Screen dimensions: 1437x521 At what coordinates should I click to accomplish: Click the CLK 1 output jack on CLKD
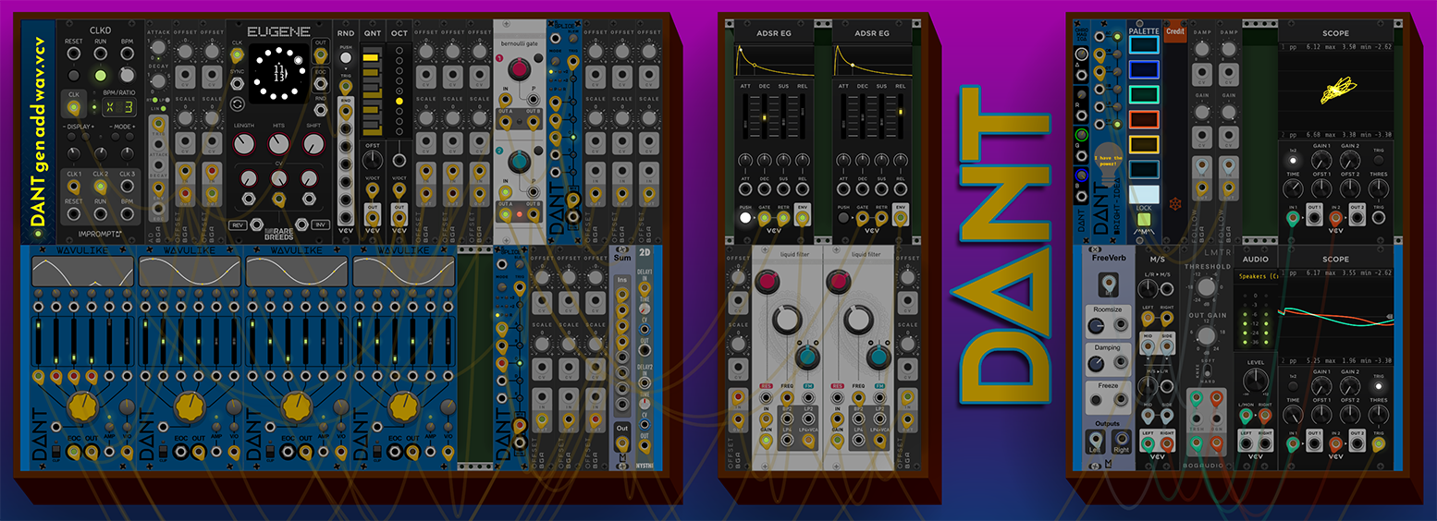[74, 188]
